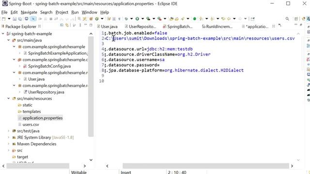Click the editor horizontal scrollbar thumb

point(205,166)
